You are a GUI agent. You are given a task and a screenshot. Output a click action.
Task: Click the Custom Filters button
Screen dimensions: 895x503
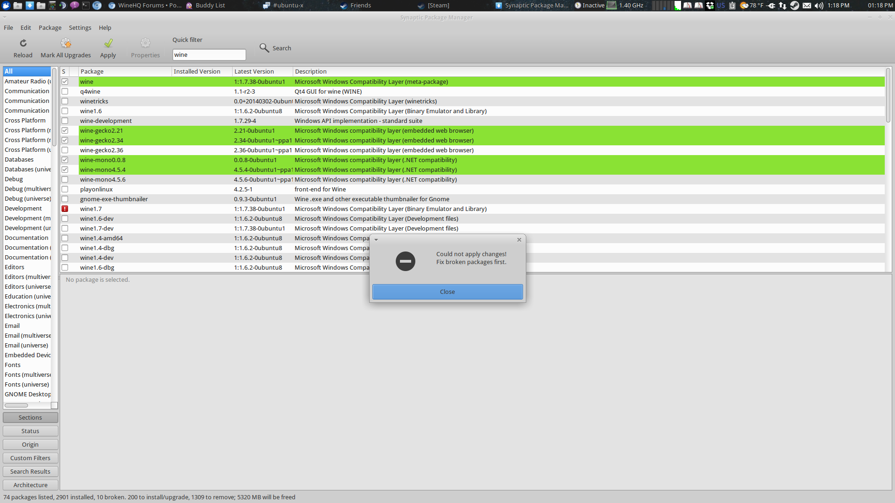(30, 458)
